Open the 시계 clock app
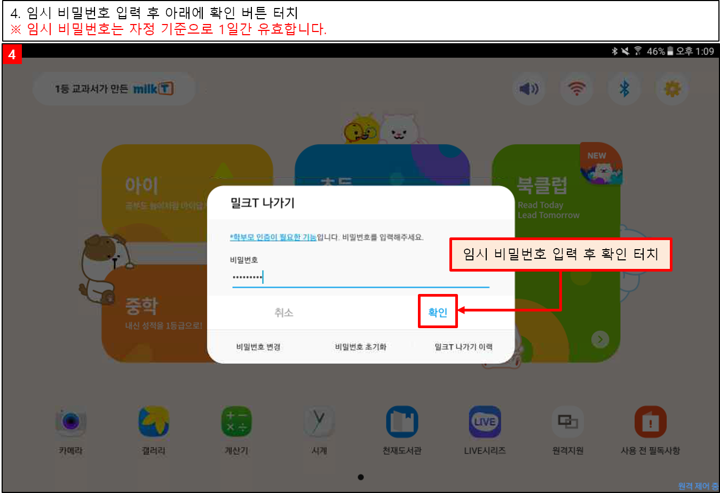The width and height of the screenshot is (720, 493). pyautogui.click(x=319, y=423)
